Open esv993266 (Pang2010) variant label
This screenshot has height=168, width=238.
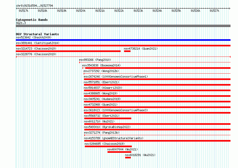click(95, 60)
